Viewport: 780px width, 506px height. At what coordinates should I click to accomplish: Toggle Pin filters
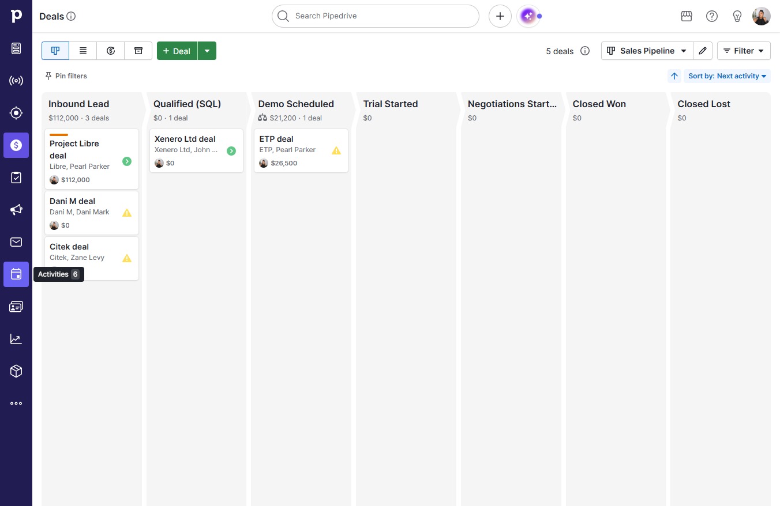pyautogui.click(x=66, y=76)
